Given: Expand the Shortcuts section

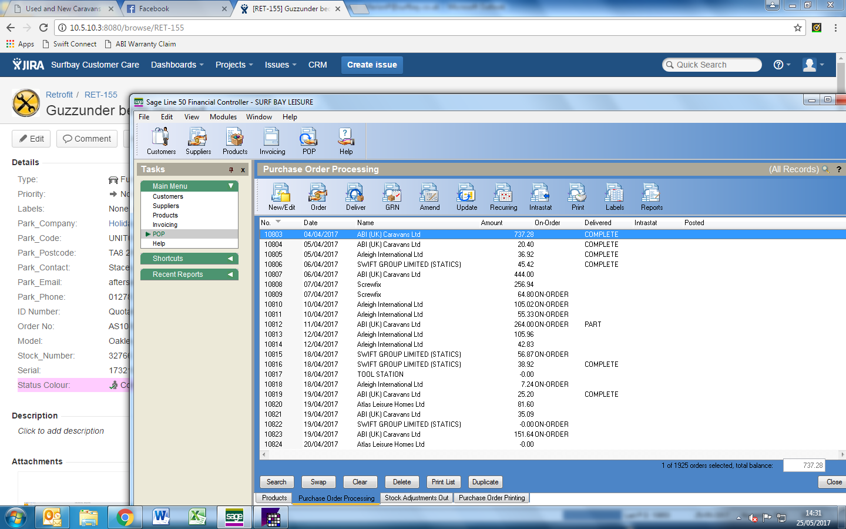Looking at the screenshot, I should (x=230, y=259).
